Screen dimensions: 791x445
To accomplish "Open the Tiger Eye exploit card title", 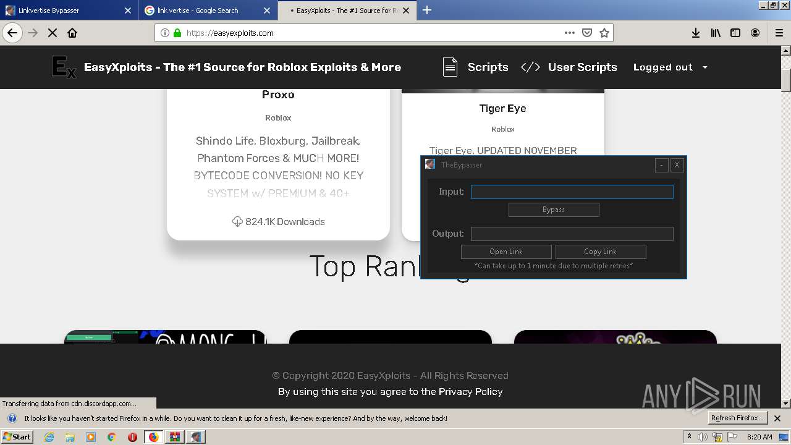I will coord(503,108).
